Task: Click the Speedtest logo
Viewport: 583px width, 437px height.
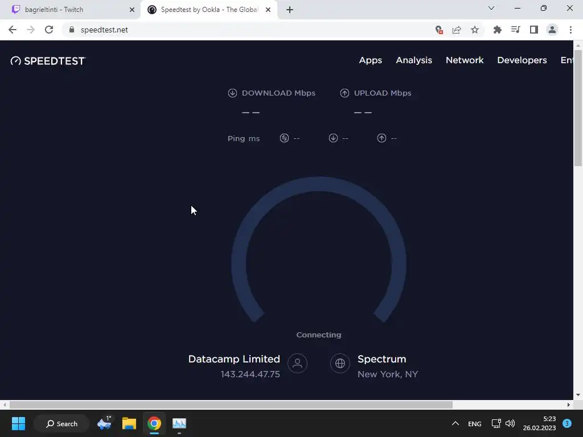Action: [48, 61]
